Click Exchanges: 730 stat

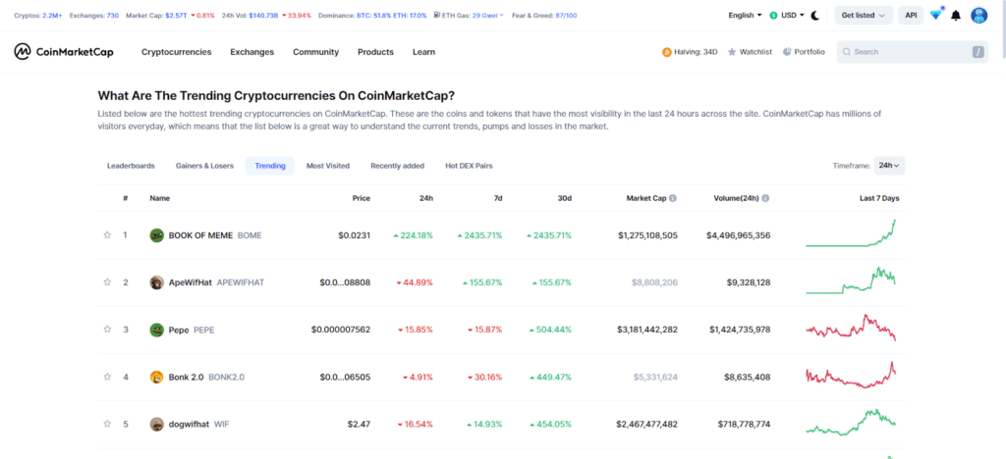(x=93, y=15)
